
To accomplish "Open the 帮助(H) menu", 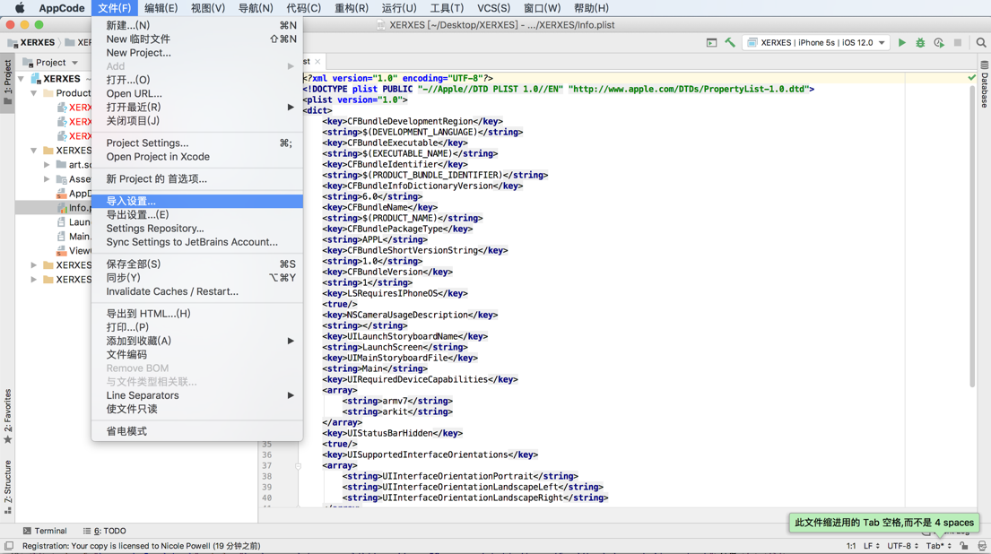I will coord(591,8).
